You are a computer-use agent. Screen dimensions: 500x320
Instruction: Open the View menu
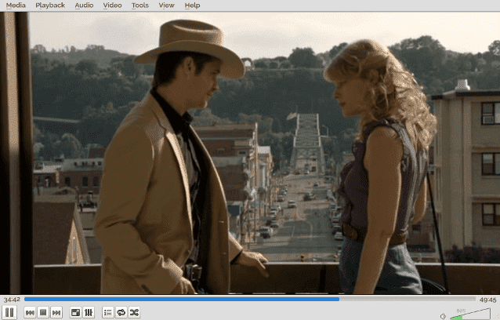[166, 5]
